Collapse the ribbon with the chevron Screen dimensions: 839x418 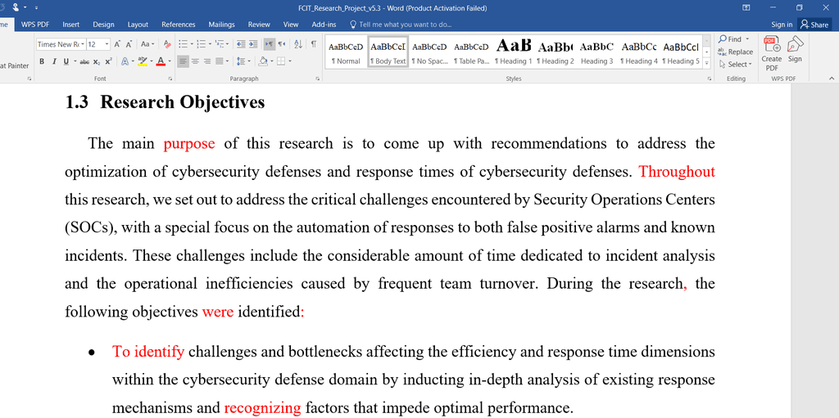(x=832, y=79)
